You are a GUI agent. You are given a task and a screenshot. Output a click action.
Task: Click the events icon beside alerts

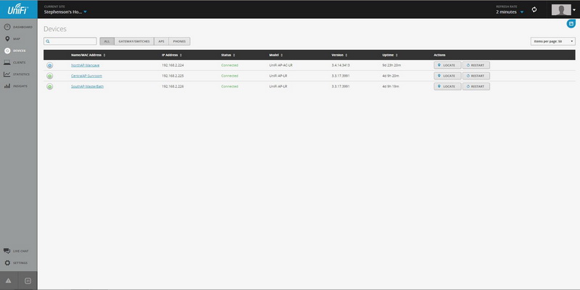pyautogui.click(x=28, y=281)
